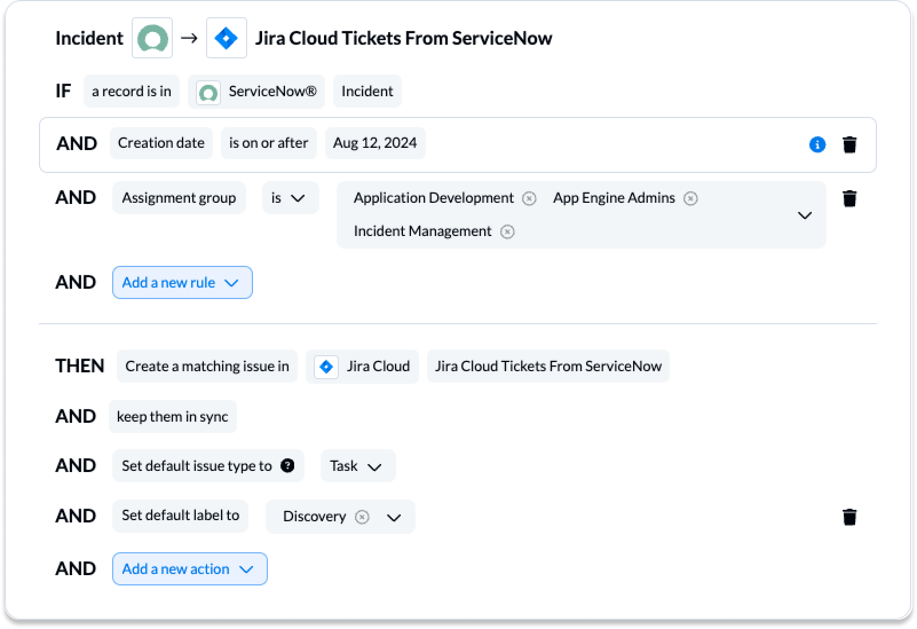
Task: Click the Jira Cloud logo in the header
Action: click(x=227, y=38)
